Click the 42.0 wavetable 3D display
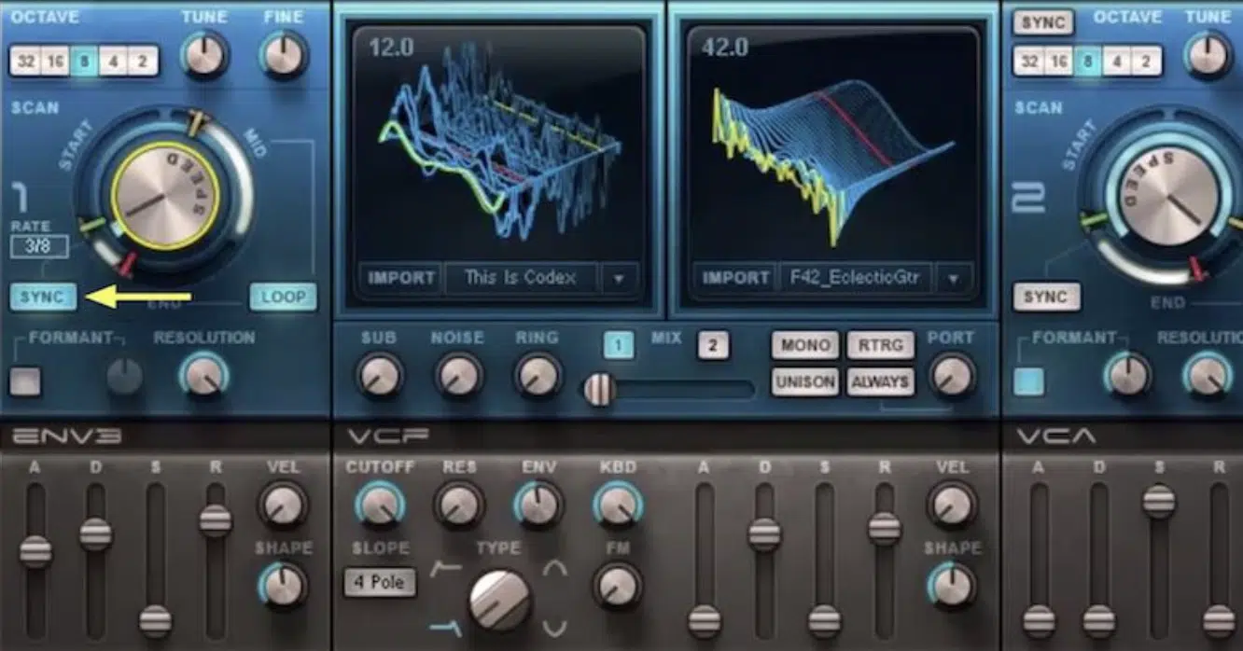Viewport: 1243px width, 651px height. pyautogui.click(x=832, y=145)
